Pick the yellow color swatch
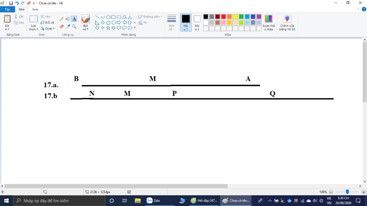The width and height of the screenshot is (367, 206). (235, 16)
